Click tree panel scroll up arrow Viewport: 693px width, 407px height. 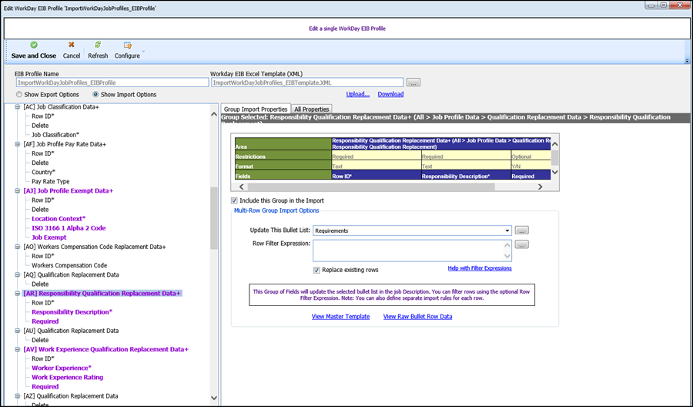point(214,115)
